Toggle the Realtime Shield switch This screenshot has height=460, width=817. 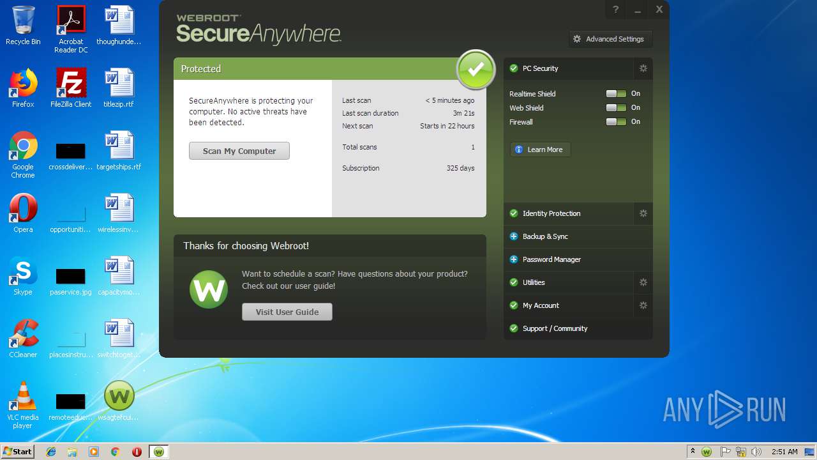(616, 94)
